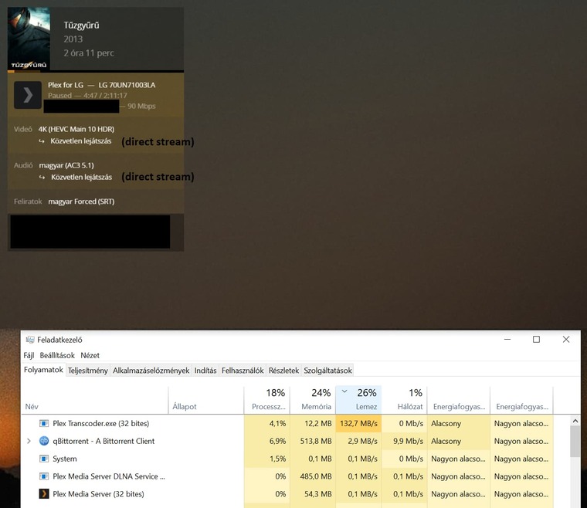
Task: Switch to the Szolgáltatások tab
Action: point(327,371)
